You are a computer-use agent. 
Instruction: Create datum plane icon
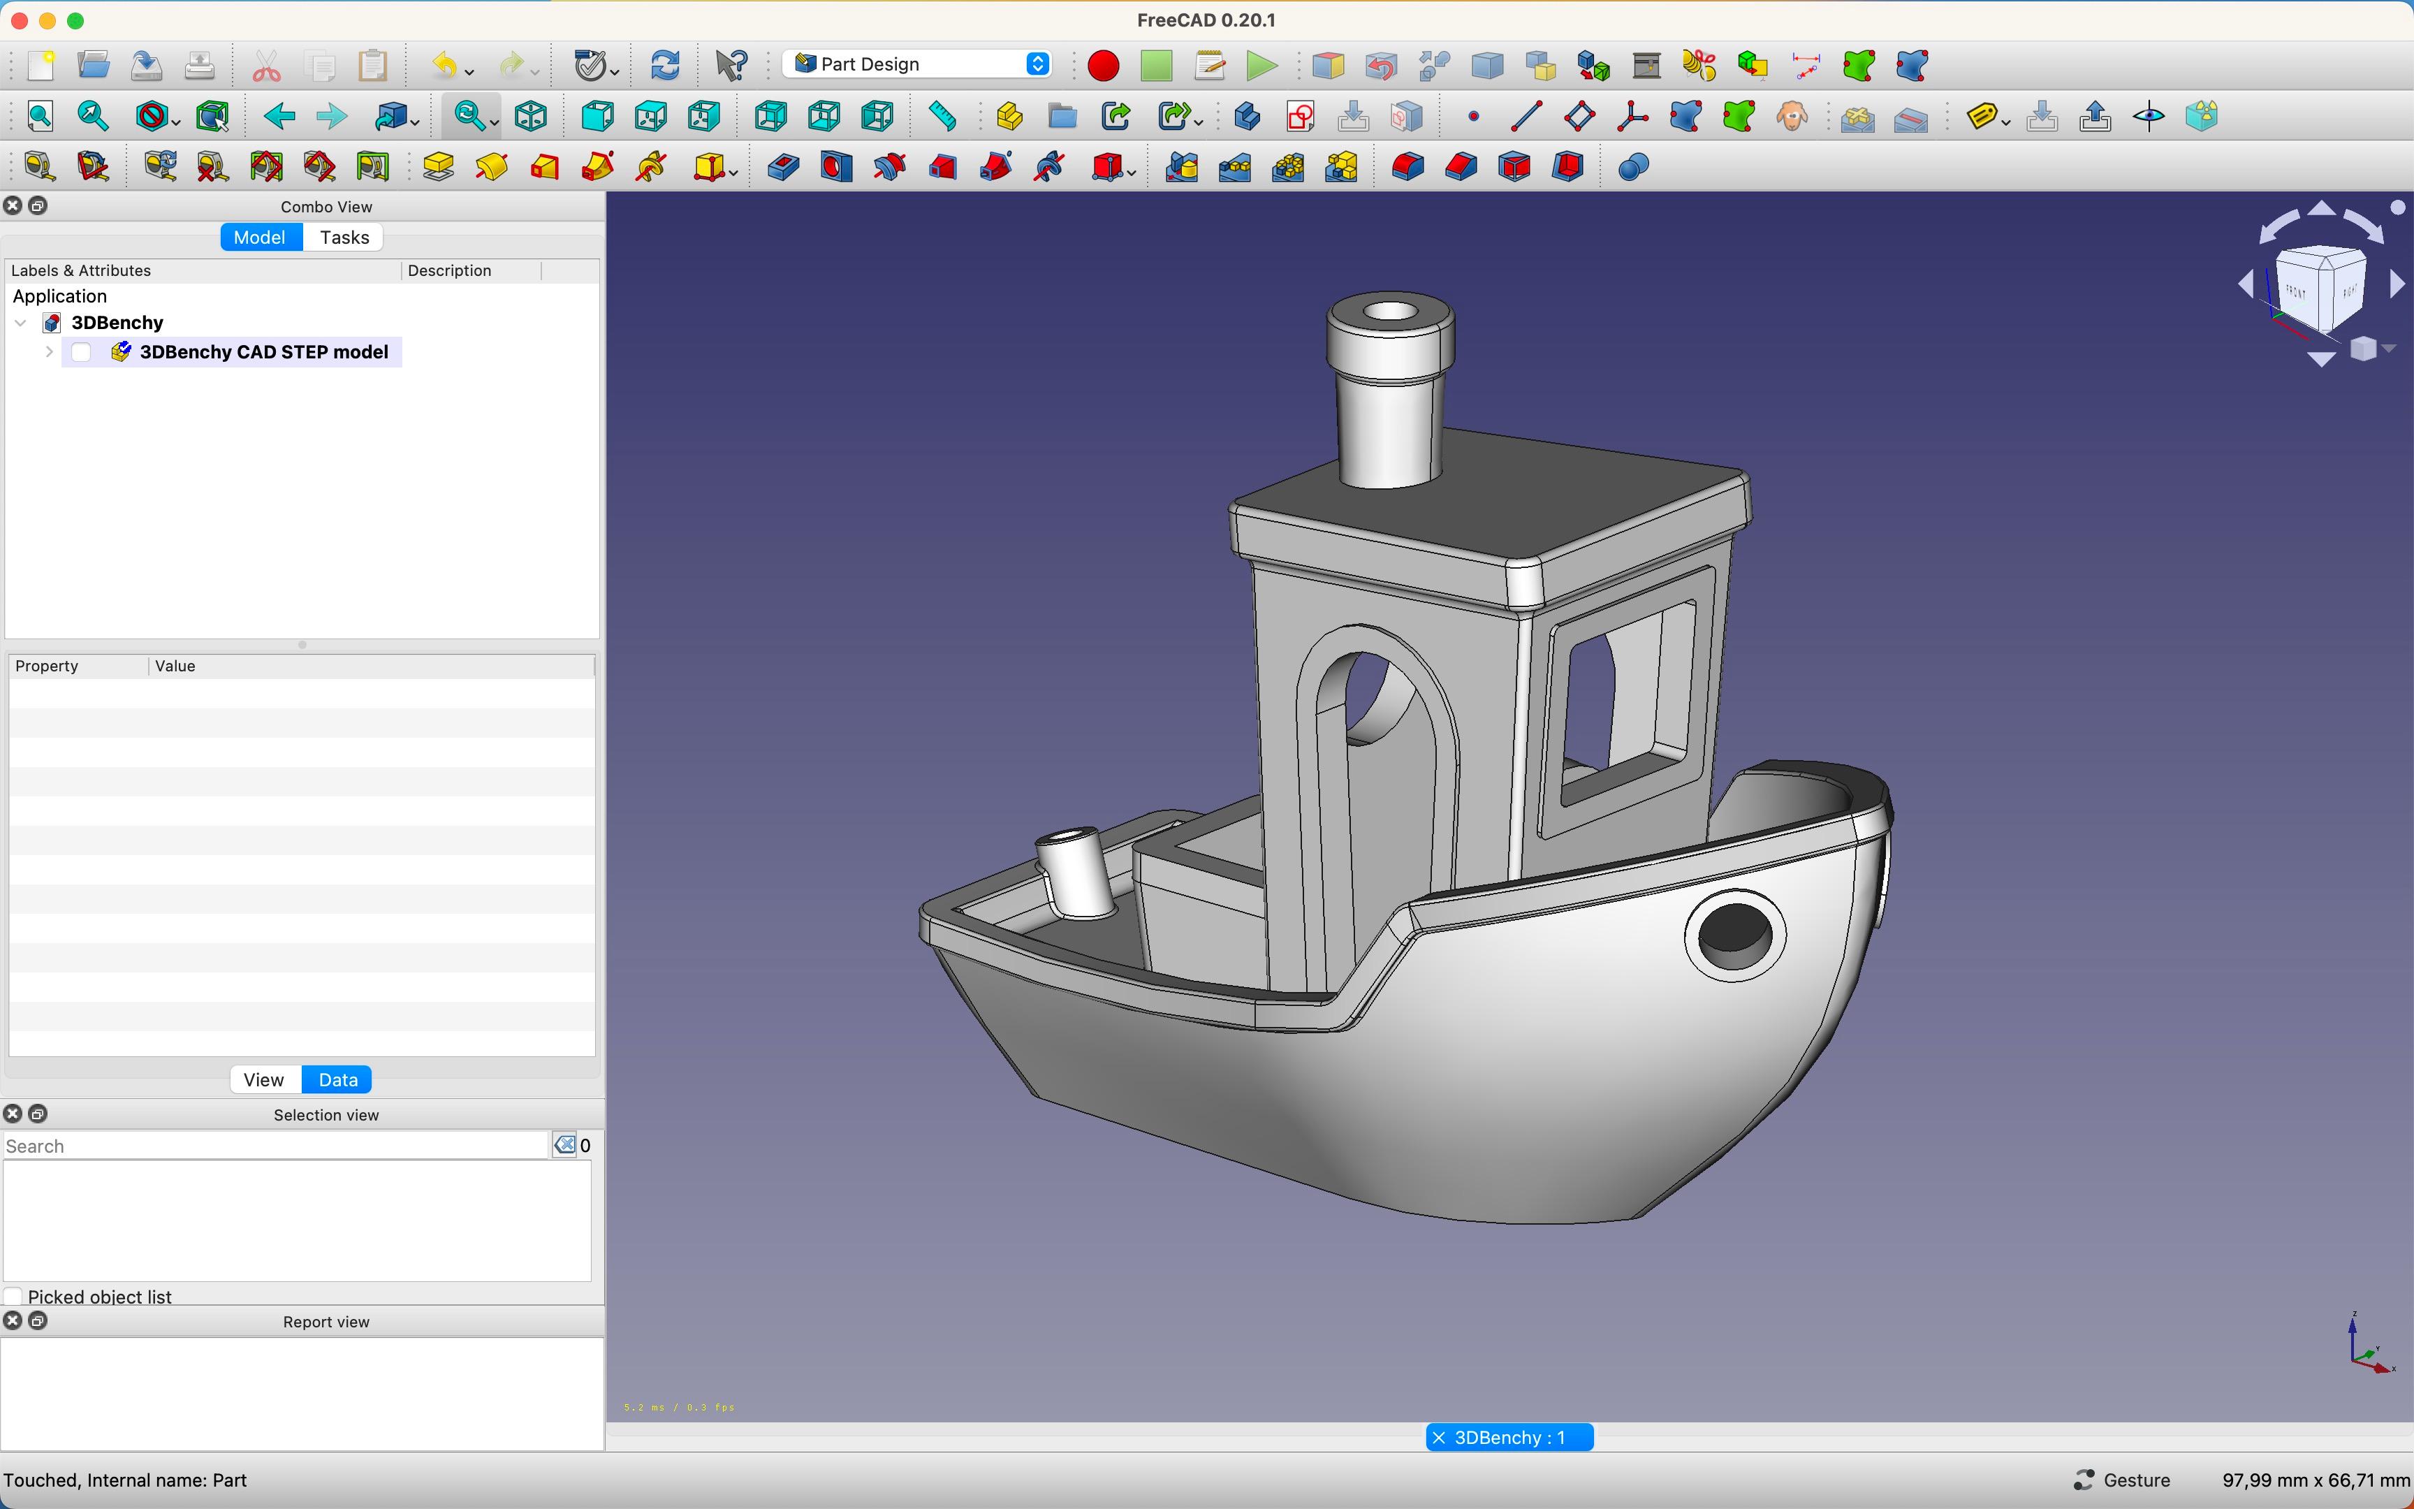[1579, 117]
